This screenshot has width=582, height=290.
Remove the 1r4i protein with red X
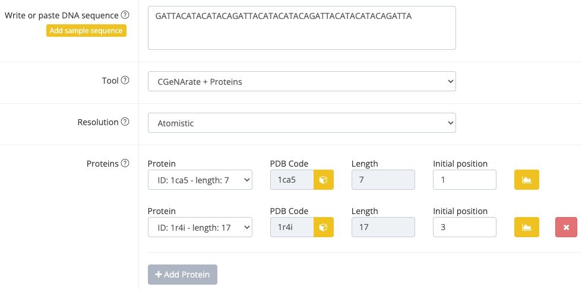click(566, 227)
